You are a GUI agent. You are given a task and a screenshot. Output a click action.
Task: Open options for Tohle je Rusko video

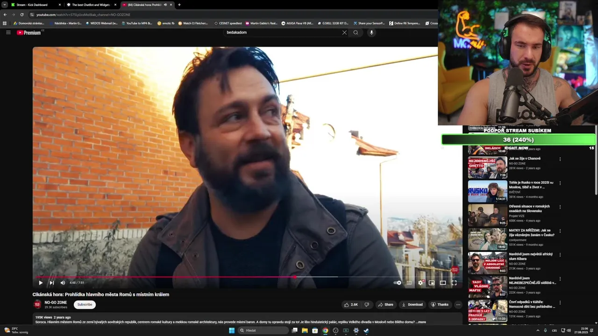tap(560, 183)
